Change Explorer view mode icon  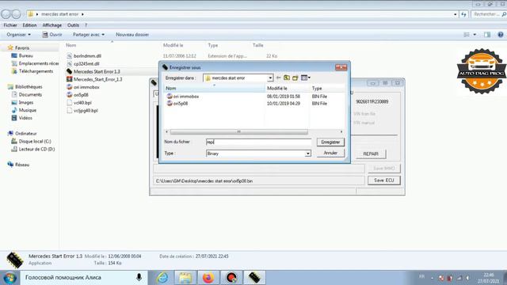pos(467,35)
